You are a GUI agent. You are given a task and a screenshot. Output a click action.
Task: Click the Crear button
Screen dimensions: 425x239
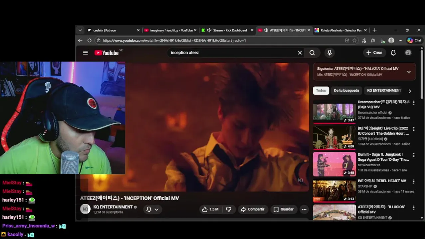point(374,52)
